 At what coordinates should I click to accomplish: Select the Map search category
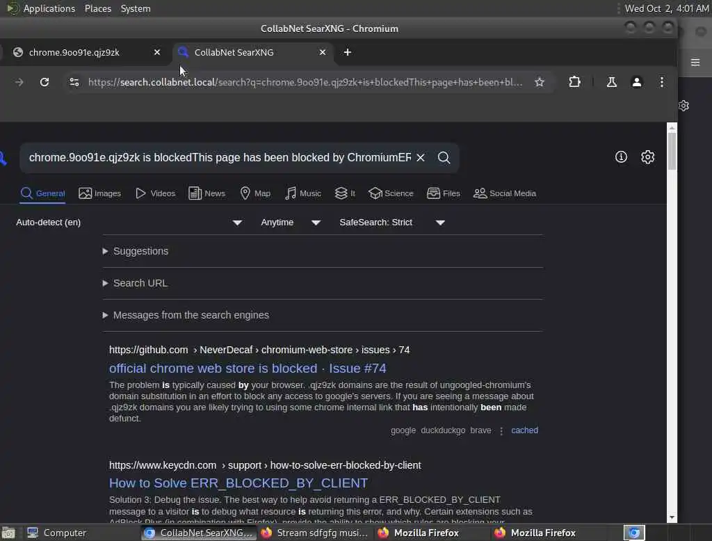pos(254,193)
